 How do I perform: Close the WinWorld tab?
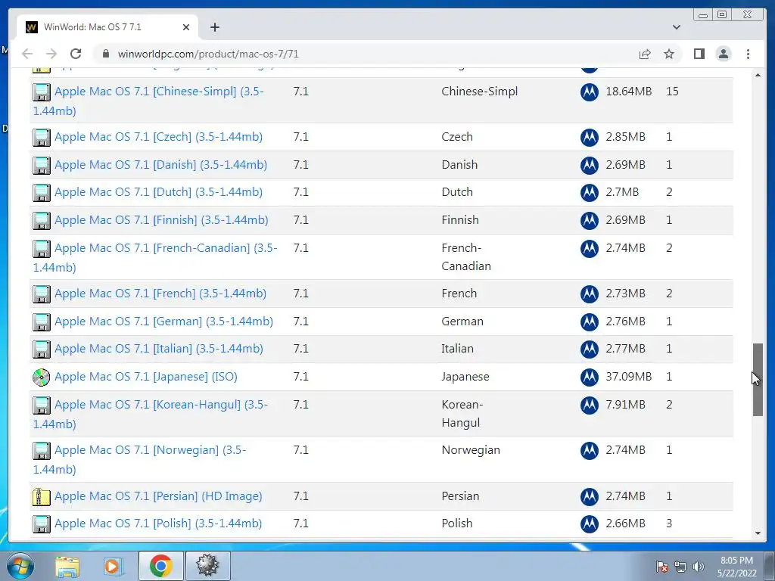pyautogui.click(x=186, y=27)
